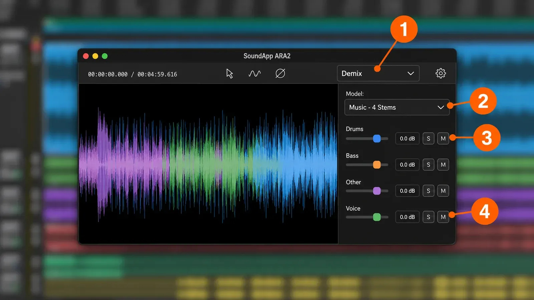
Task: Click the bypass circle-slash icon
Action: pyautogui.click(x=280, y=73)
